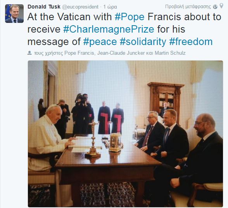Image resolution: width=228 pixels, height=208 pixels.
Task: Open Donald Tusk's profile avatar
Action: coord(14,14)
